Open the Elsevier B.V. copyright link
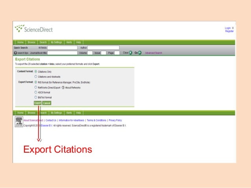This screenshot has width=251, height=188. coord(46,126)
